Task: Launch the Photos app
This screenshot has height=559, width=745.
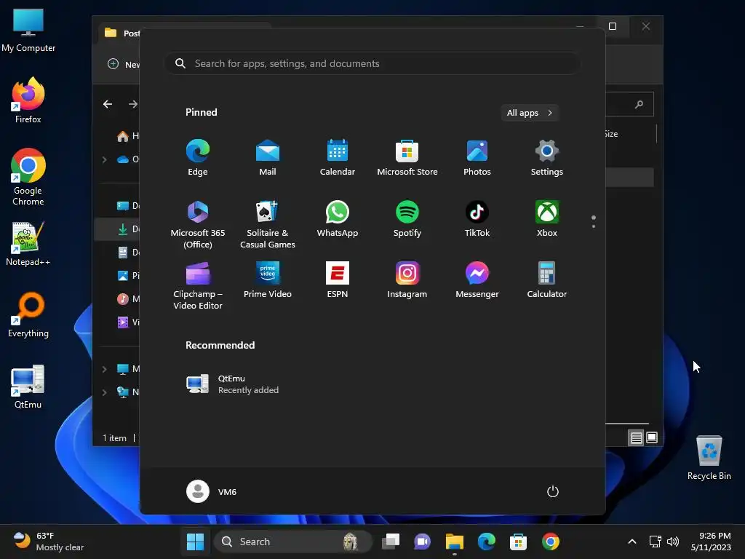Action: 477,158
